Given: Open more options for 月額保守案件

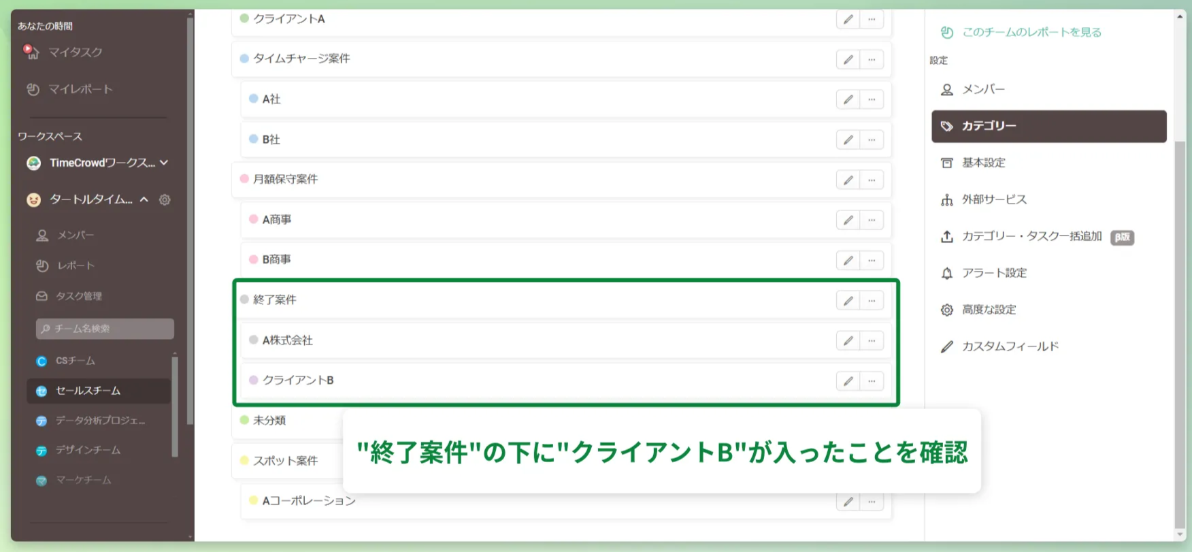Looking at the screenshot, I should [x=872, y=180].
